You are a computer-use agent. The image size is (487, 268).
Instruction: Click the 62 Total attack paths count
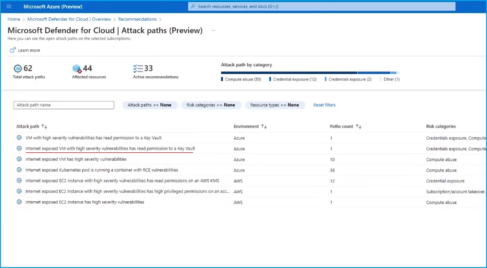[28, 68]
